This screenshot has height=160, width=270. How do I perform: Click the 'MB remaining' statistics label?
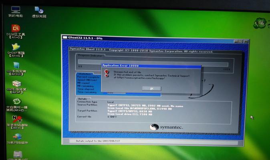(85, 86)
